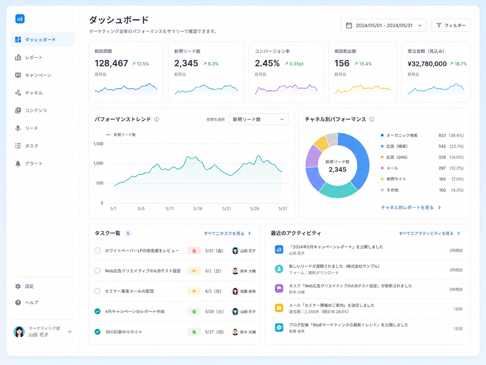The height and width of the screenshot is (365, 486).
Task: Click the レポート bar chart icon
Action: [x=18, y=57]
